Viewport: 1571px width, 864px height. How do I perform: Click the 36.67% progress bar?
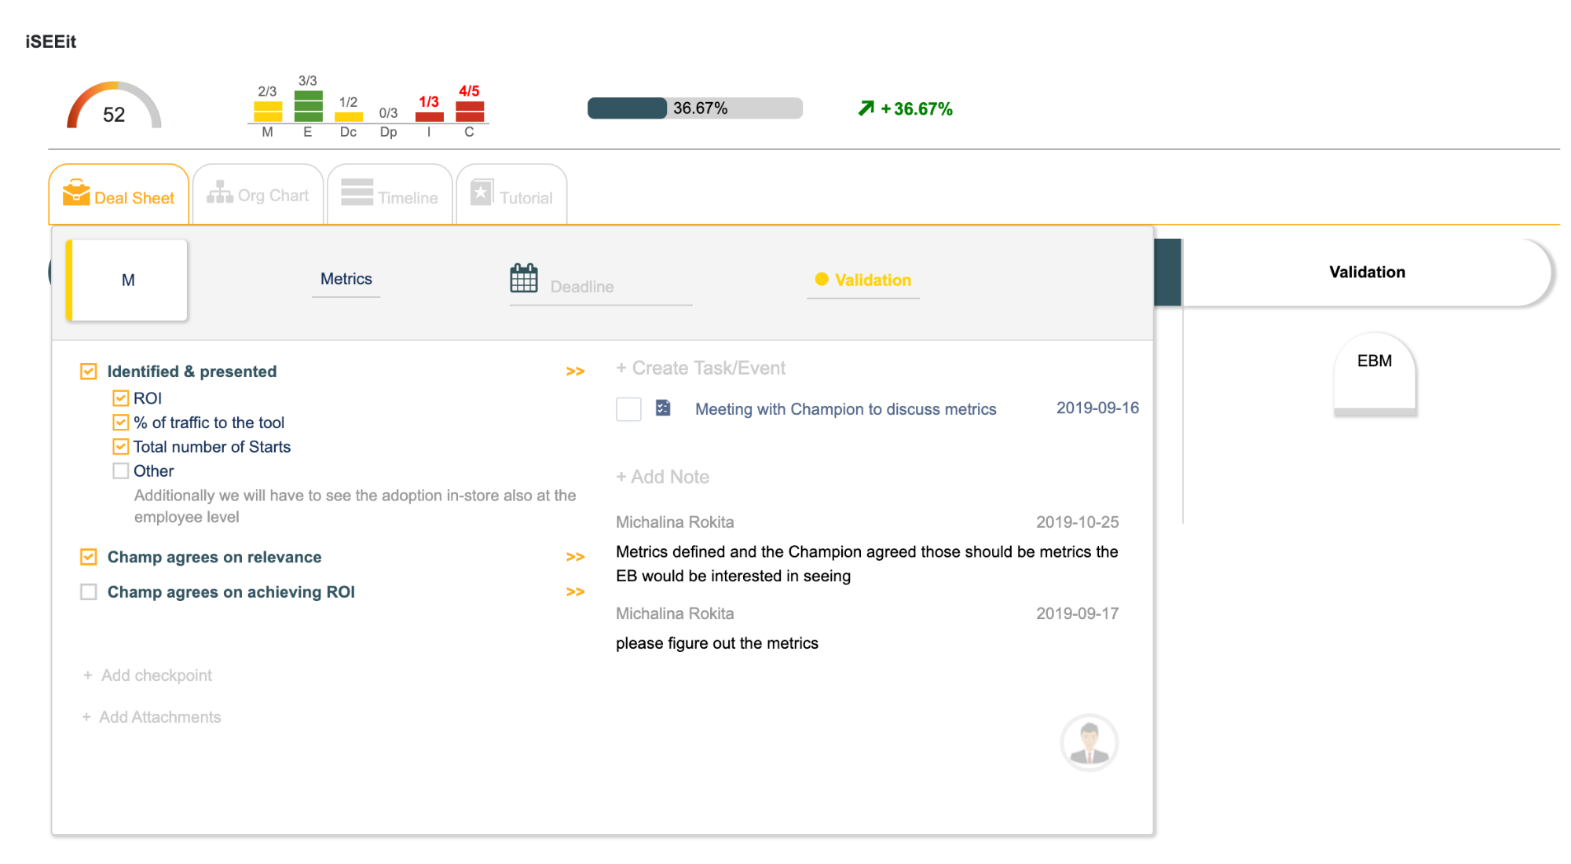coord(694,108)
